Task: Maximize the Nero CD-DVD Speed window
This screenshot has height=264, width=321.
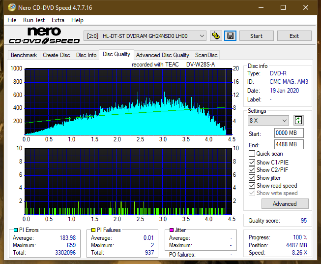Action: (x=283, y=7)
